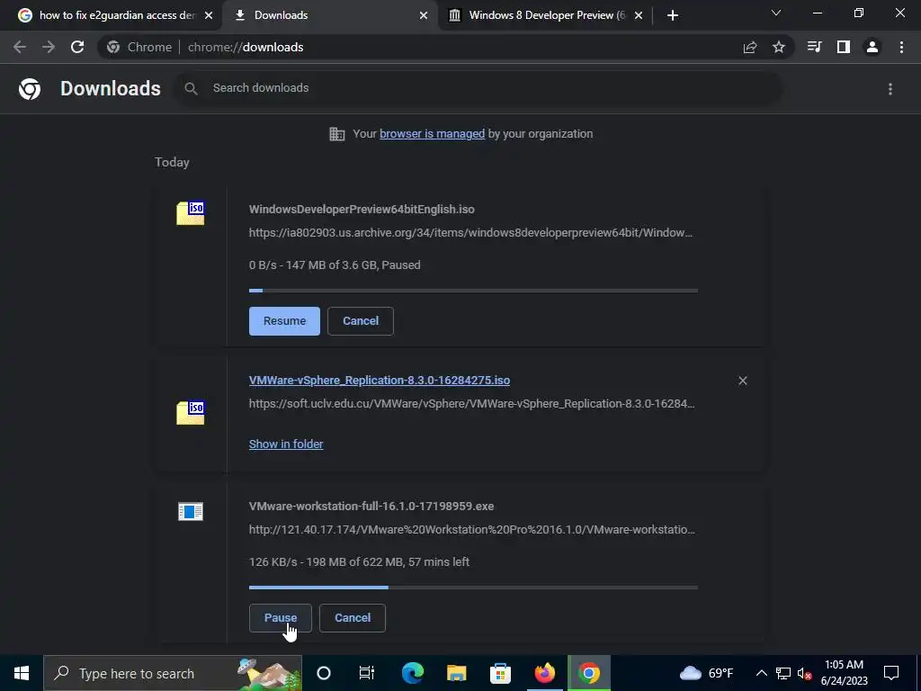Screen dimensions: 921x691
Task: Reload the Downloads page
Action: [77, 47]
